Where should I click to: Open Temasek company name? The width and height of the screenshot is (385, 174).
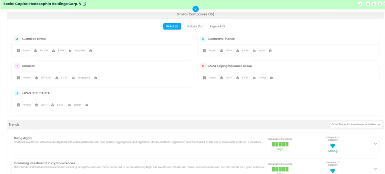[28, 66]
